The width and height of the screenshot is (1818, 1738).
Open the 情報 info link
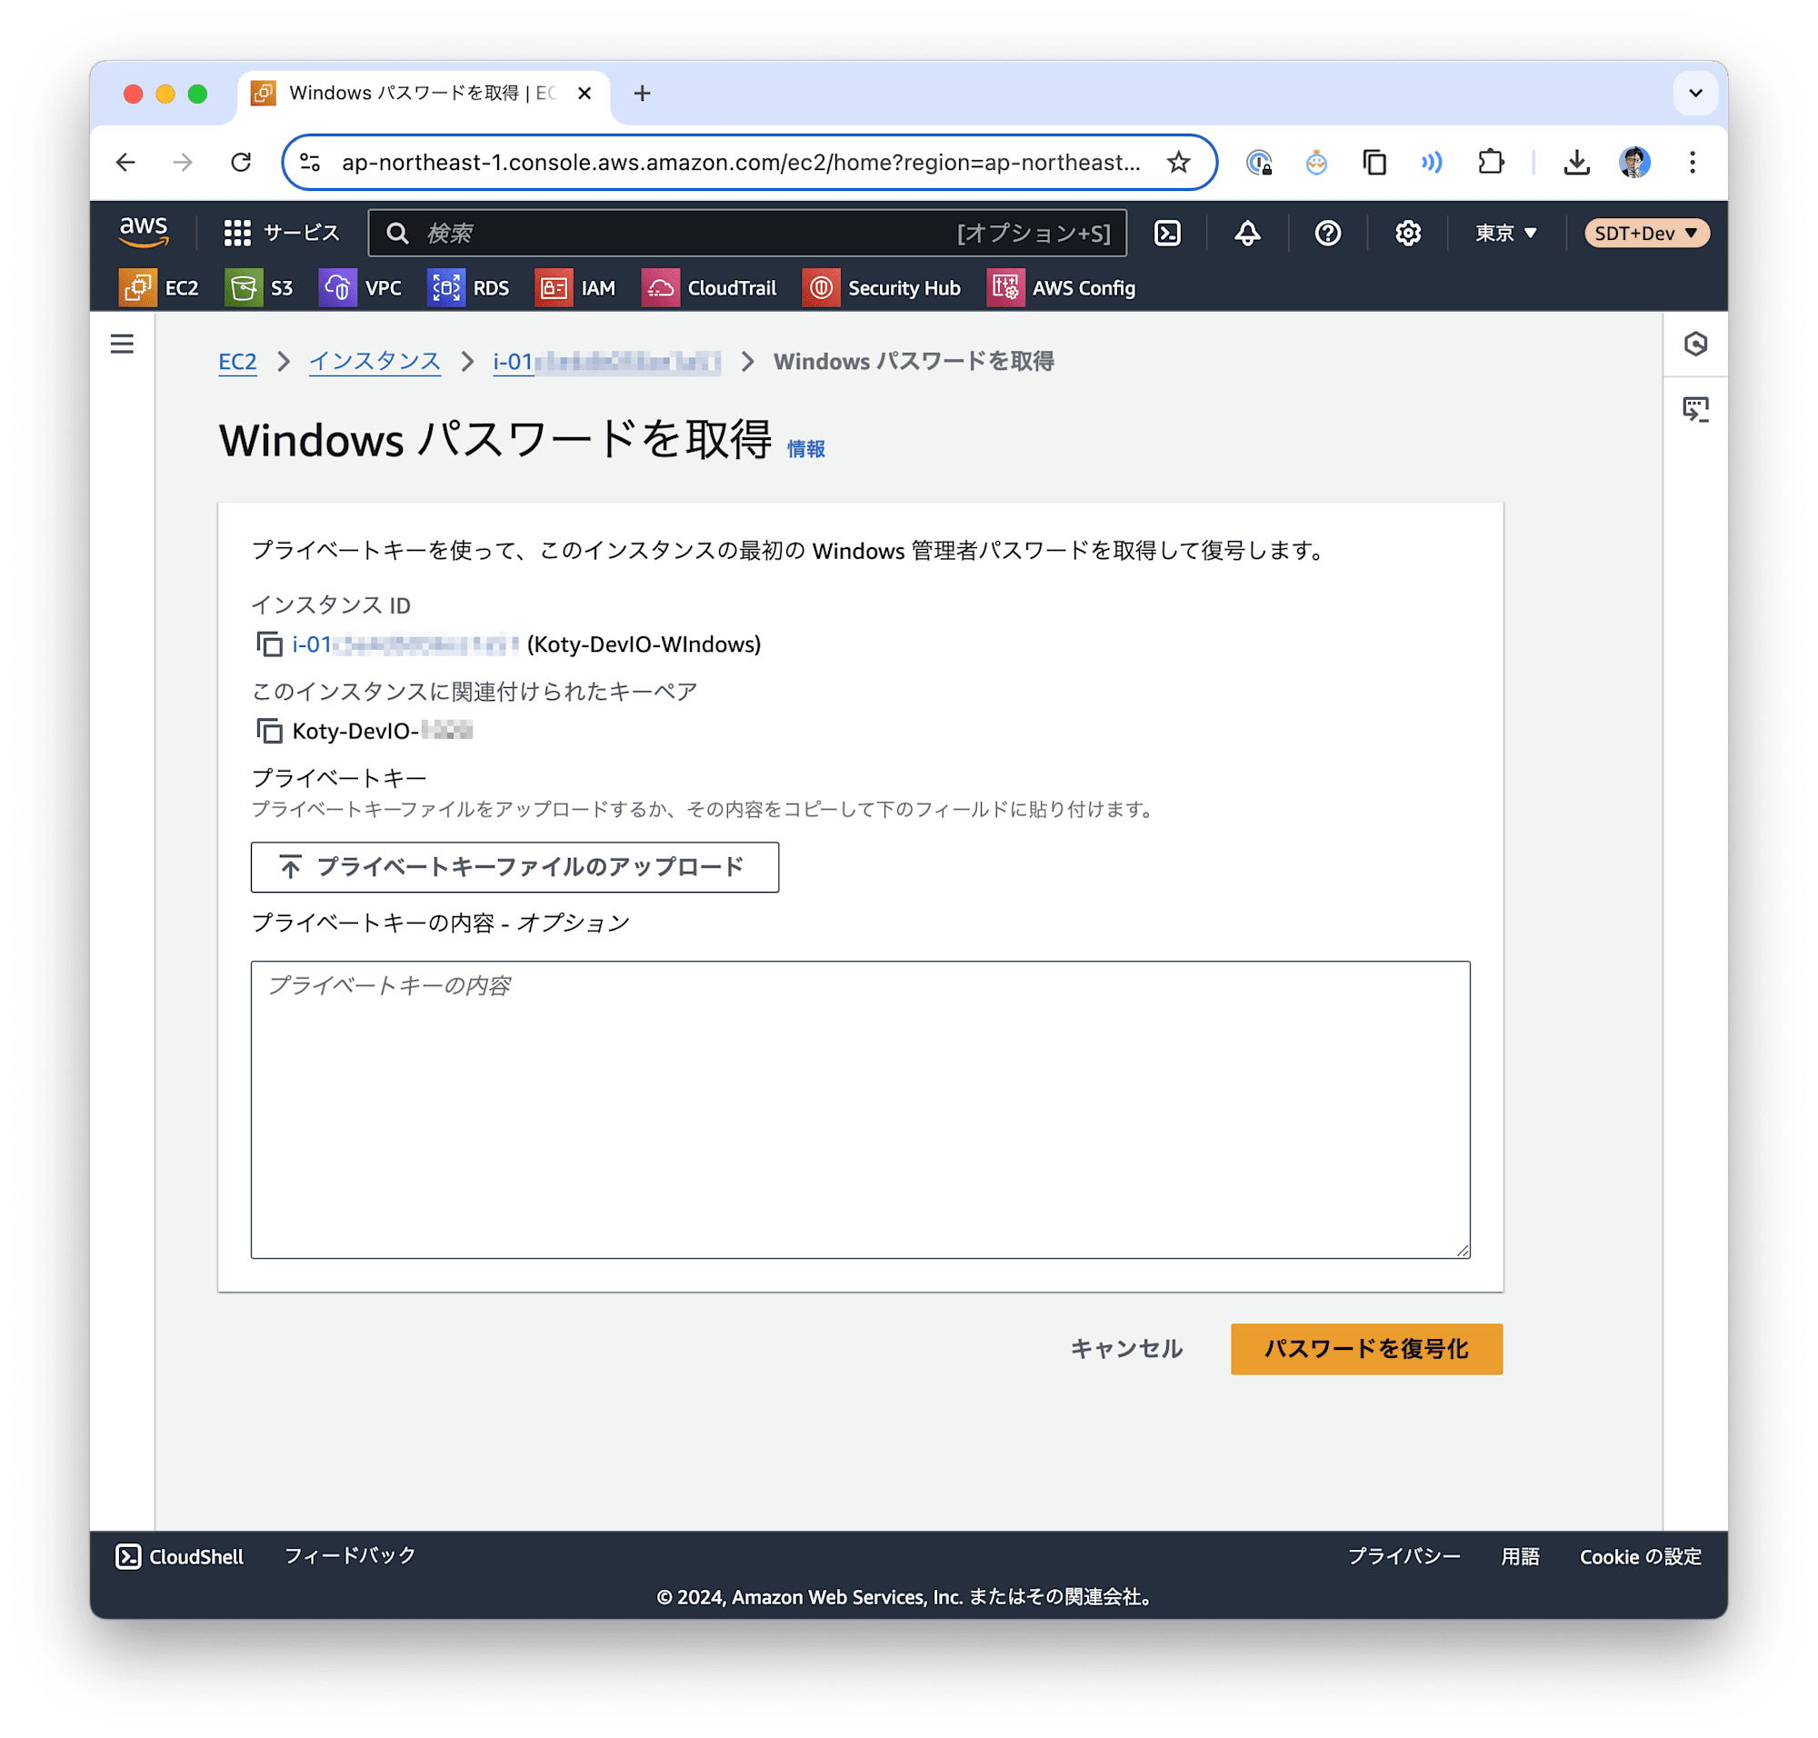[805, 449]
